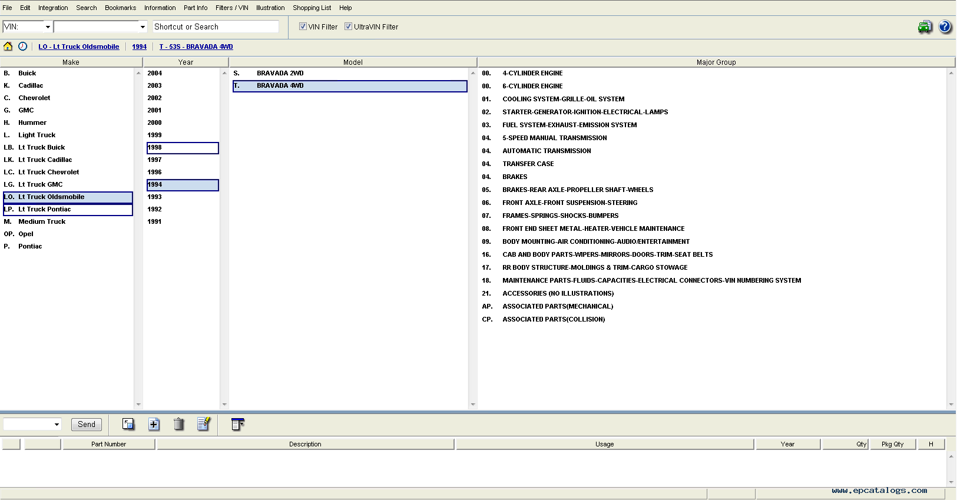Toggle the VIN Filter checkbox
Image resolution: width=957 pixels, height=500 pixels.
[x=303, y=27]
